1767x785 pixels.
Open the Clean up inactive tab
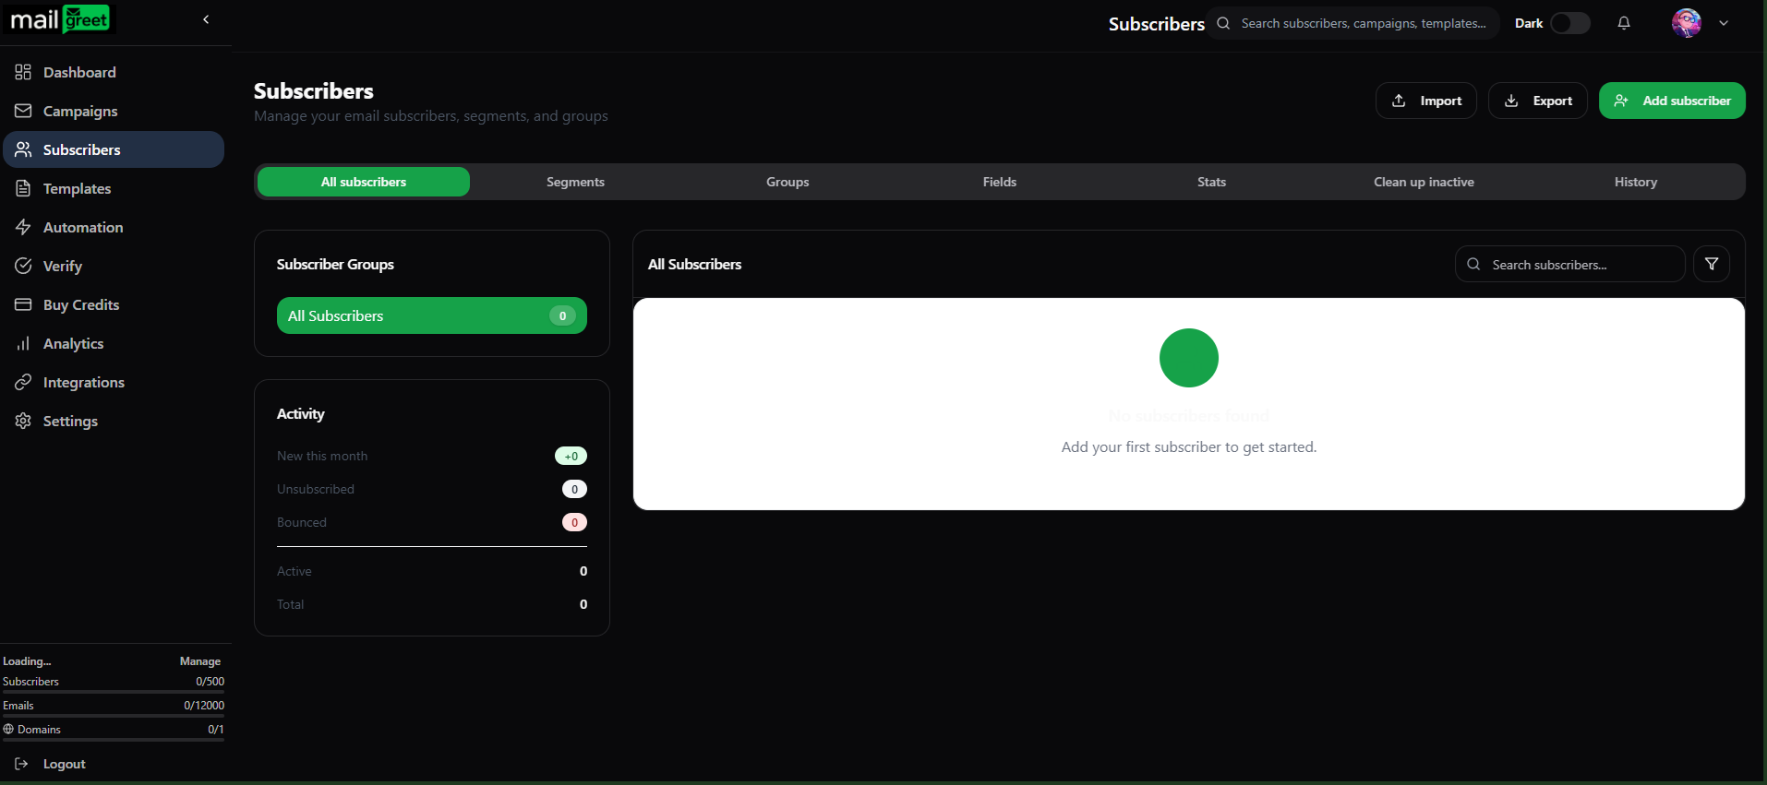(x=1424, y=182)
